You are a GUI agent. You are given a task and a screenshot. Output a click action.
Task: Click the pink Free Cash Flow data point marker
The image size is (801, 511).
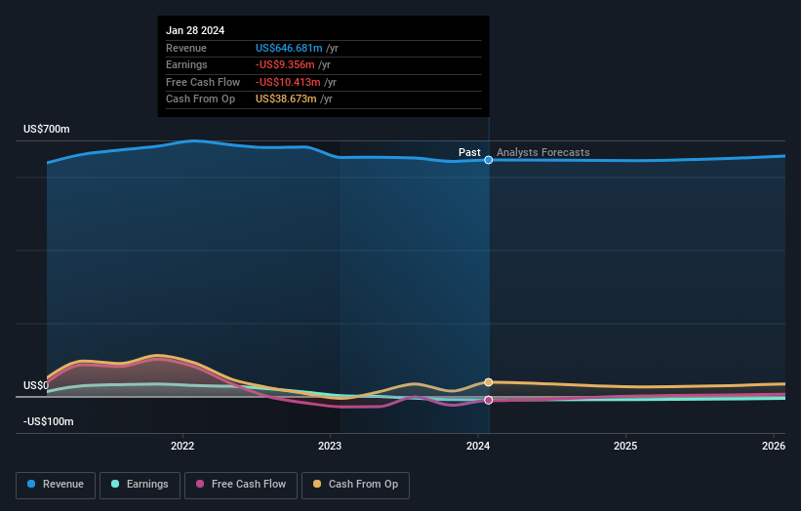(x=489, y=400)
